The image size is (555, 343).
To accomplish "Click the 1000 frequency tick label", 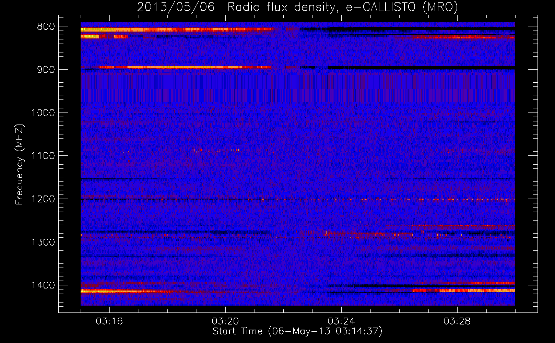I will pyautogui.click(x=43, y=113).
